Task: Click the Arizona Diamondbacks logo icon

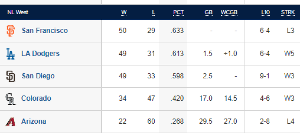Action: tap(10, 121)
